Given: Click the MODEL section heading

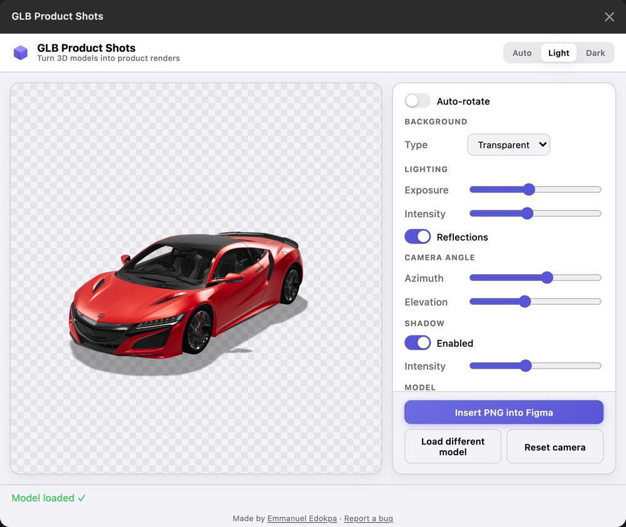Looking at the screenshot, I should pos(420,387).
